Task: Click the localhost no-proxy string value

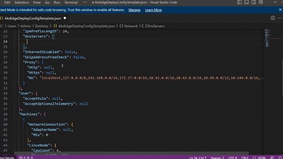Action: (x=152, y=78)
